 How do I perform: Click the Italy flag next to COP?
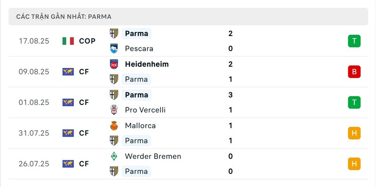pos(68,41)
